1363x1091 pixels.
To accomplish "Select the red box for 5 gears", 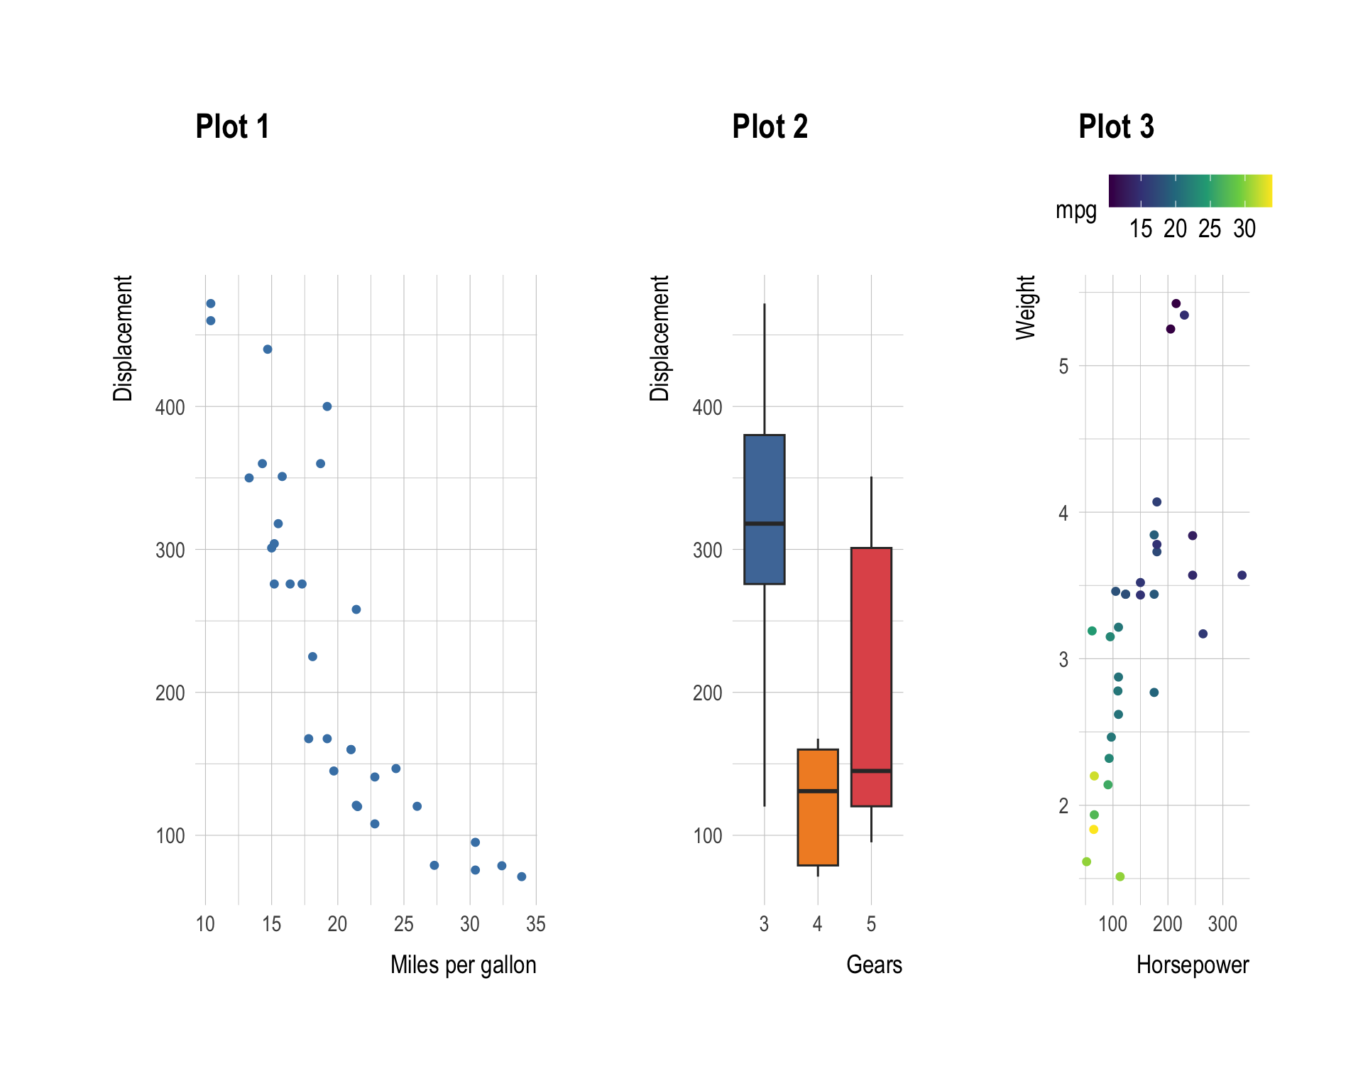I will click(x=871, y=661).
